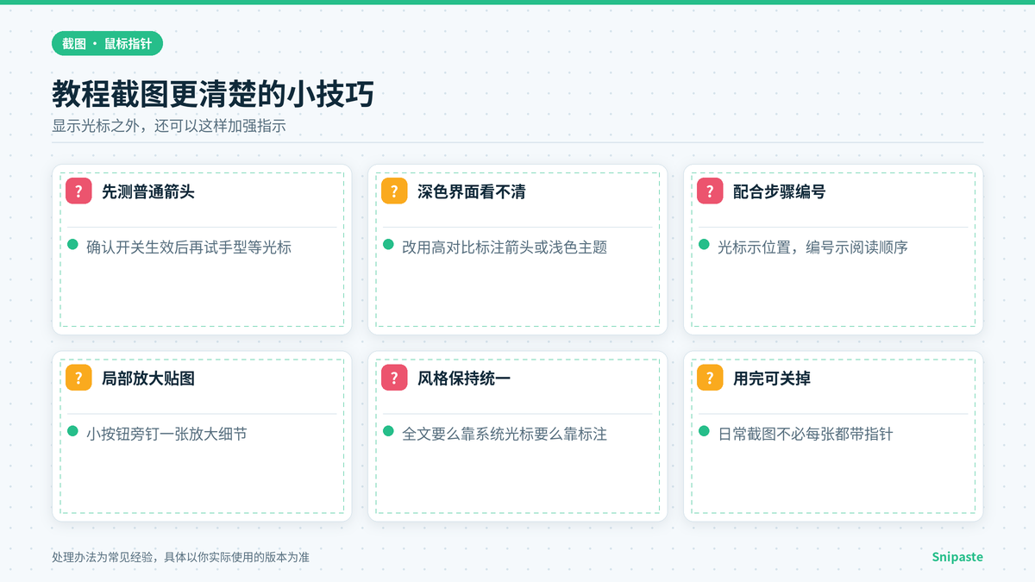Click card title 局部放大贴图
This screenshot has width=1035, height=582.
pyautogui.click(x=148, y=378)
